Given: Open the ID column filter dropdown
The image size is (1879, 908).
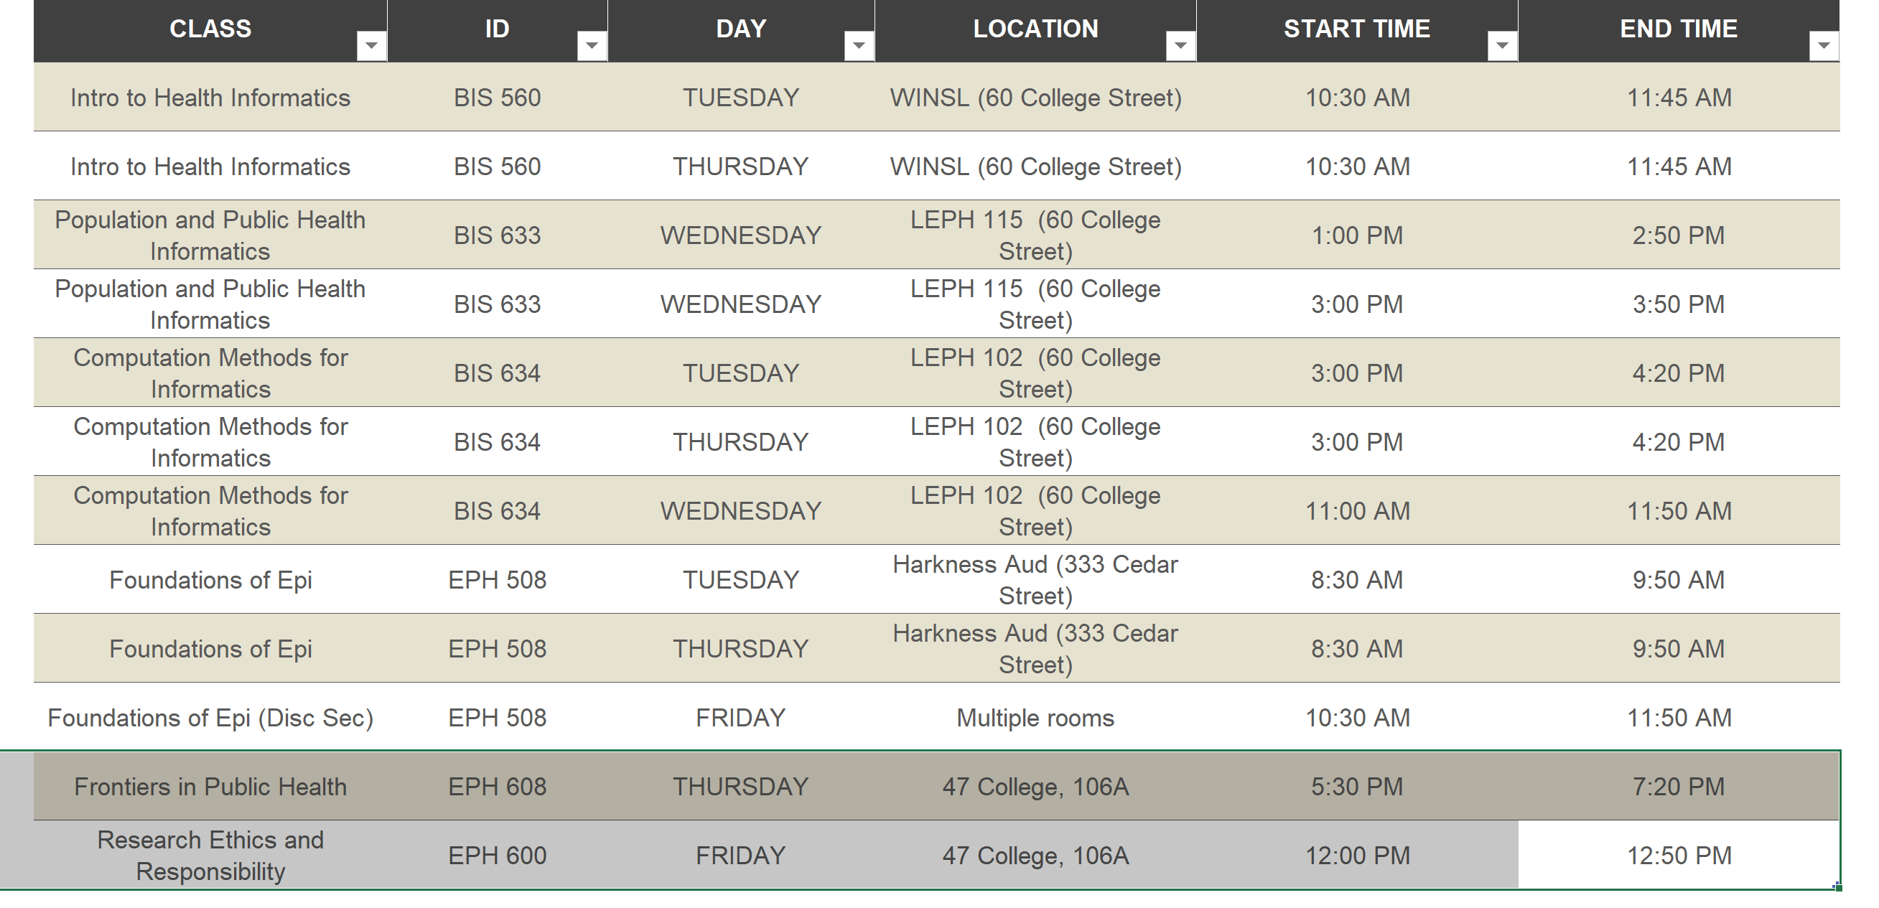Looking at the screenshot, I should pos(592,46).
